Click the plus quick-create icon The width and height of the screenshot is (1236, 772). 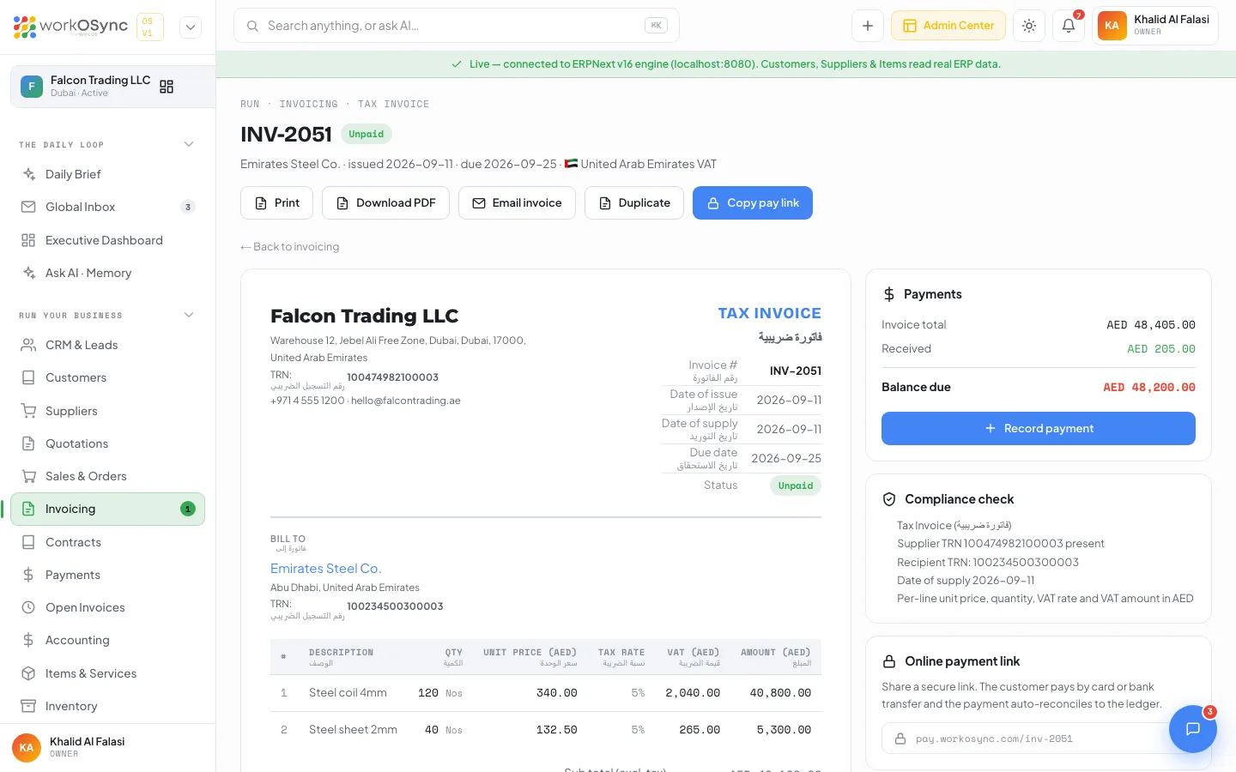click(868, 26)
